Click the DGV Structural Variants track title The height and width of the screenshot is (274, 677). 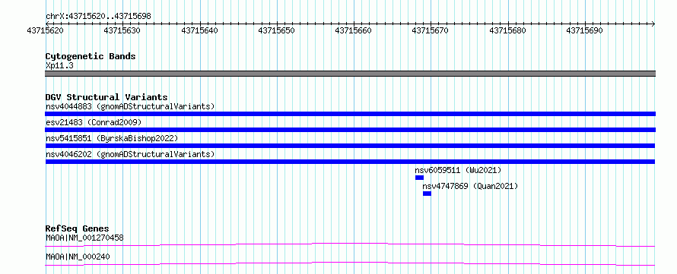(x=106, y=97)
